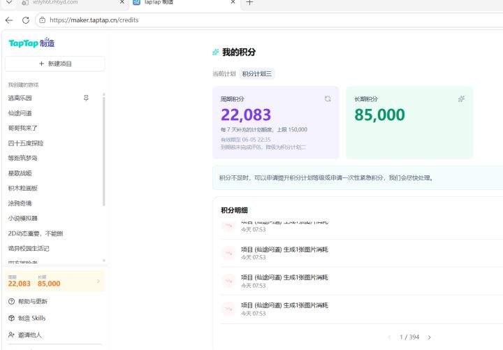Pin icon next to 逃离乐园
The height and width of the screenshot is (350, 503).
[86, 98]
